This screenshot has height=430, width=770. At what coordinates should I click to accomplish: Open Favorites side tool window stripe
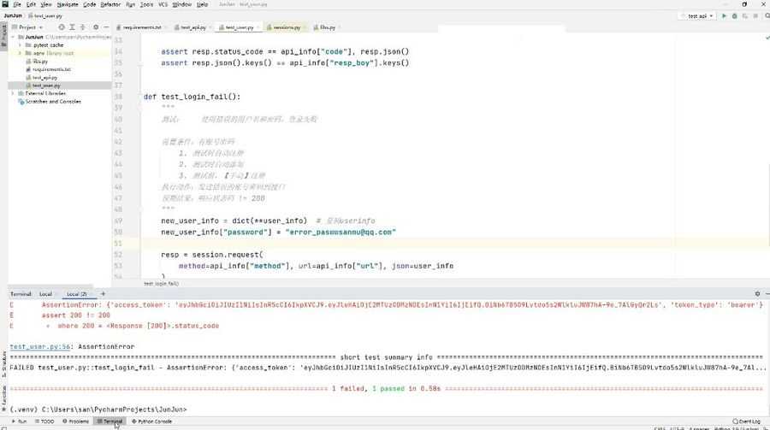4,398
